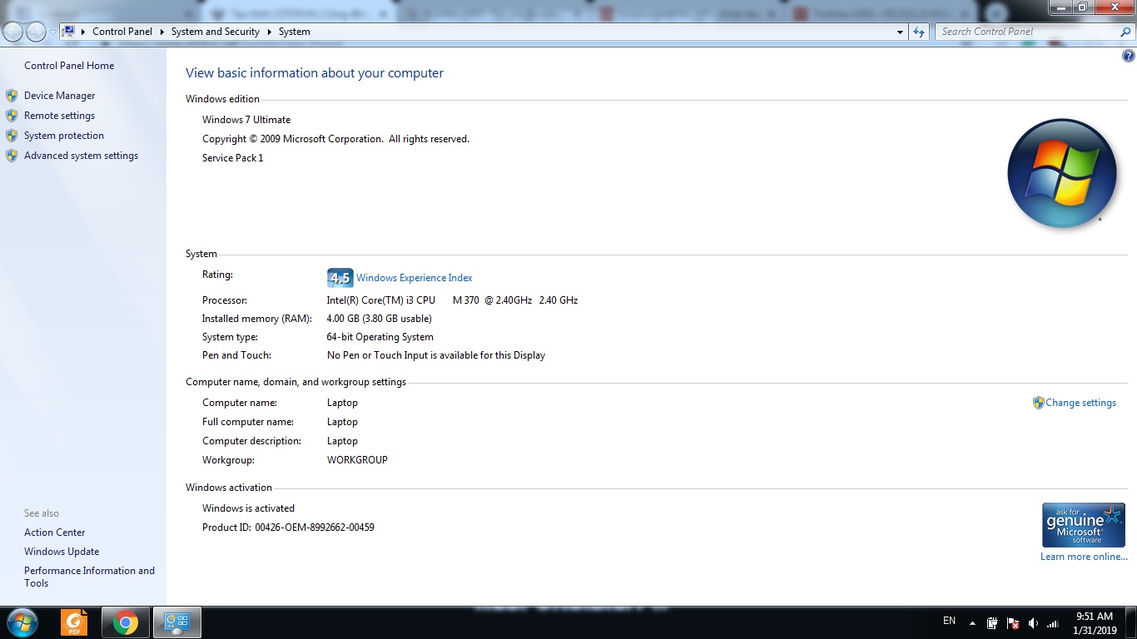Expand the arrow after System and Security
1137x639 pixels.
click(x=270, y=32)
